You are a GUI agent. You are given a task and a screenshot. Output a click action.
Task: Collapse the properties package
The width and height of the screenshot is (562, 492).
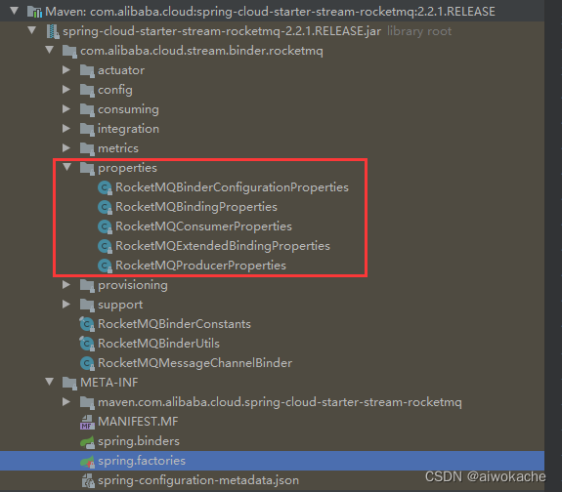pyautogui.click(x=67, y=167)
